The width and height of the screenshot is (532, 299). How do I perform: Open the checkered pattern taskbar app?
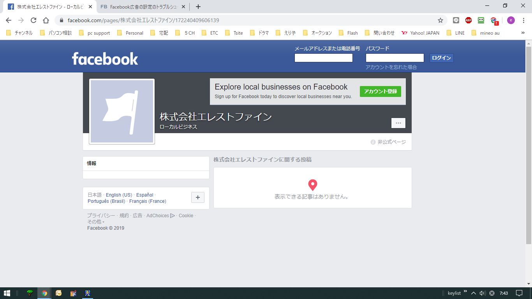(x=88, y=293)
